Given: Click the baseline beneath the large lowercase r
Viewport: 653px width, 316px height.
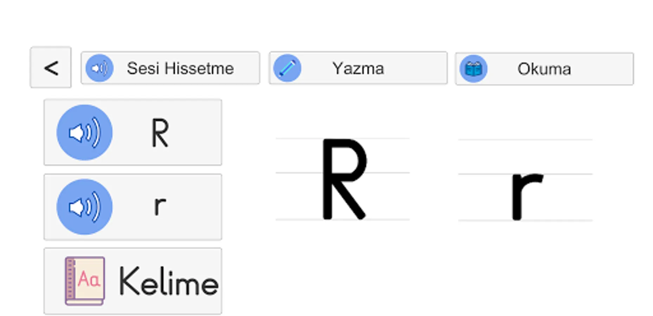Looking at the screenshot, I should 485,220.
